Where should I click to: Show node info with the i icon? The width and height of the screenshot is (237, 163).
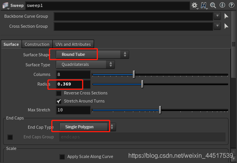222,5
